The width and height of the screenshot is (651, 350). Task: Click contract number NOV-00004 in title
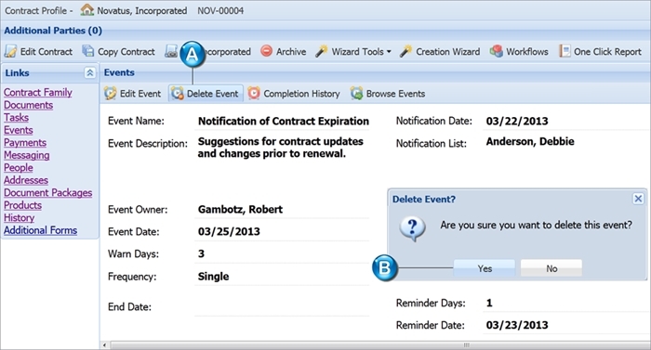click(x=220, y=11)
